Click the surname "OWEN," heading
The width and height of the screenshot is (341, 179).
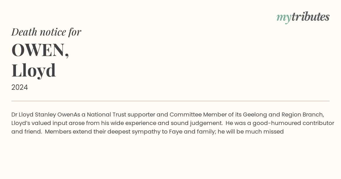coord(40,50)
